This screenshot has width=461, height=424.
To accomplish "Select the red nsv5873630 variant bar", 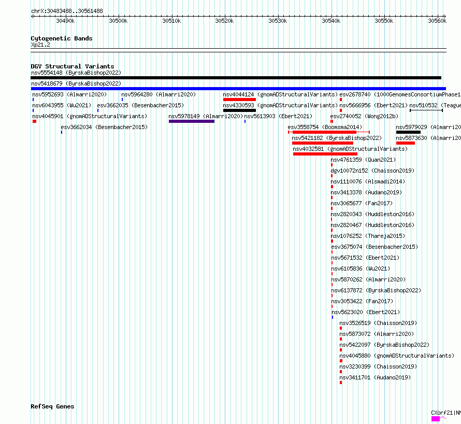I will click(406, 143).
